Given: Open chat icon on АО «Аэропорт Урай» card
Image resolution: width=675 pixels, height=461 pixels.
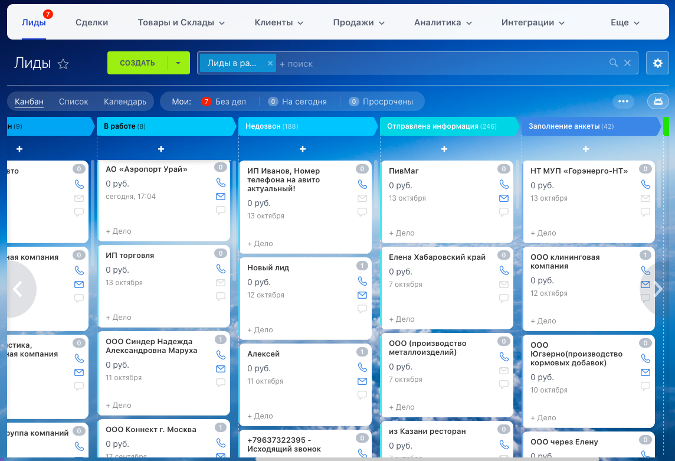Looking at the screenshot, I should point(221,210).
